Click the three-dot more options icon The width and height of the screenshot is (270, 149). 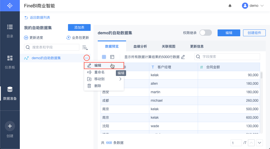(87, 58)
